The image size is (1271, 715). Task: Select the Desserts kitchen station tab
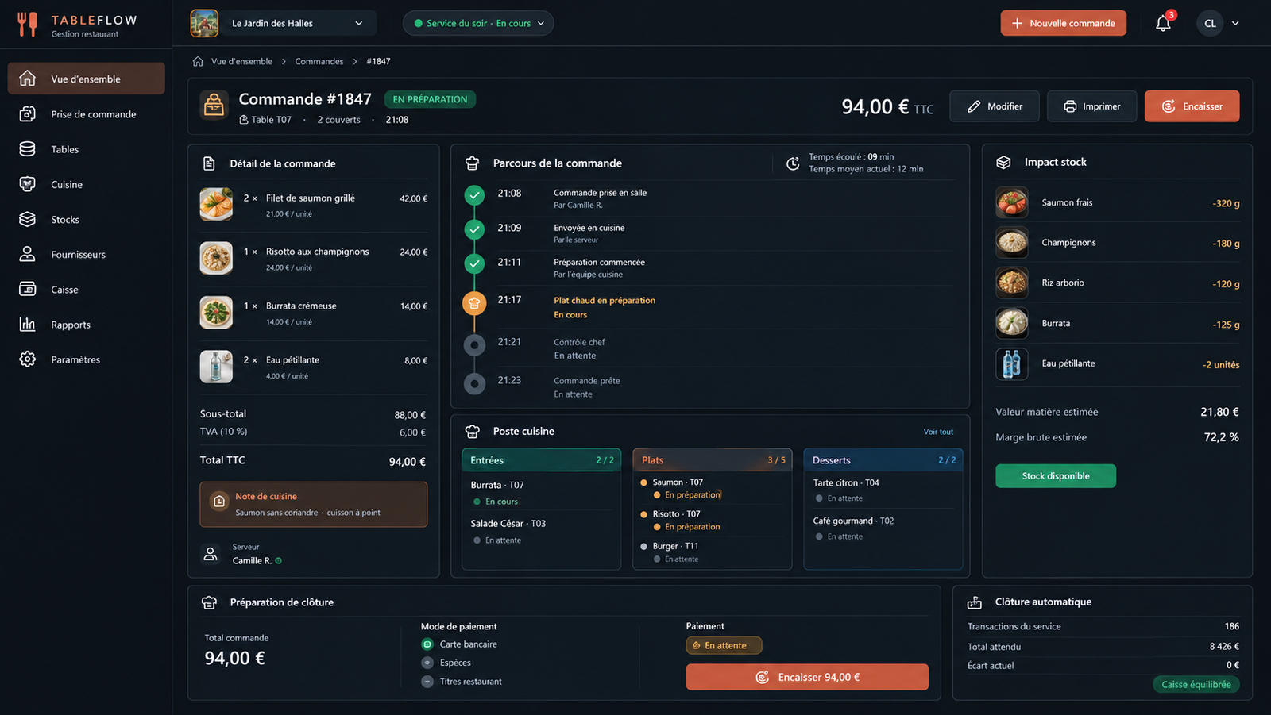[x=883, y=460]
